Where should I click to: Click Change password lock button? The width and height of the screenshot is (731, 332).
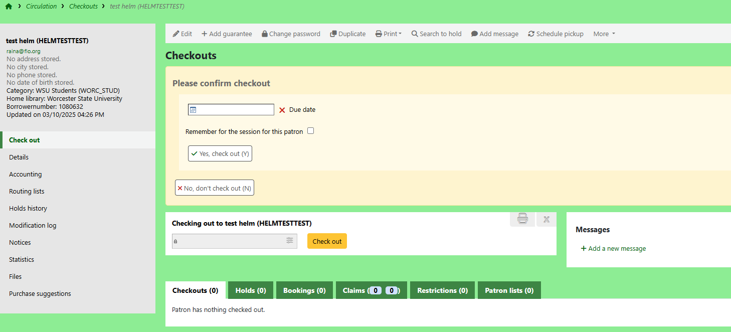291,34
